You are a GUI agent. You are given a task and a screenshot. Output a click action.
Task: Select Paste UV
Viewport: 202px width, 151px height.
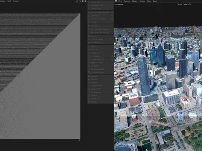click(x=101, y=79)
